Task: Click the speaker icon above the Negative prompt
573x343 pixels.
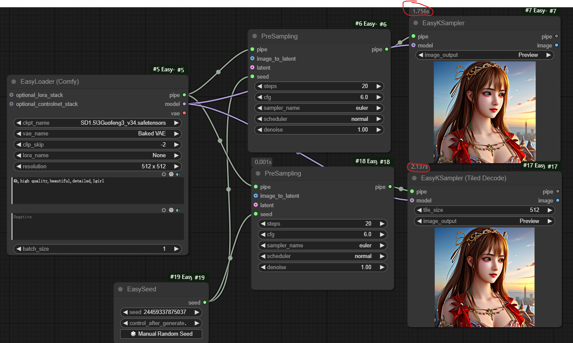Action: 177,210
